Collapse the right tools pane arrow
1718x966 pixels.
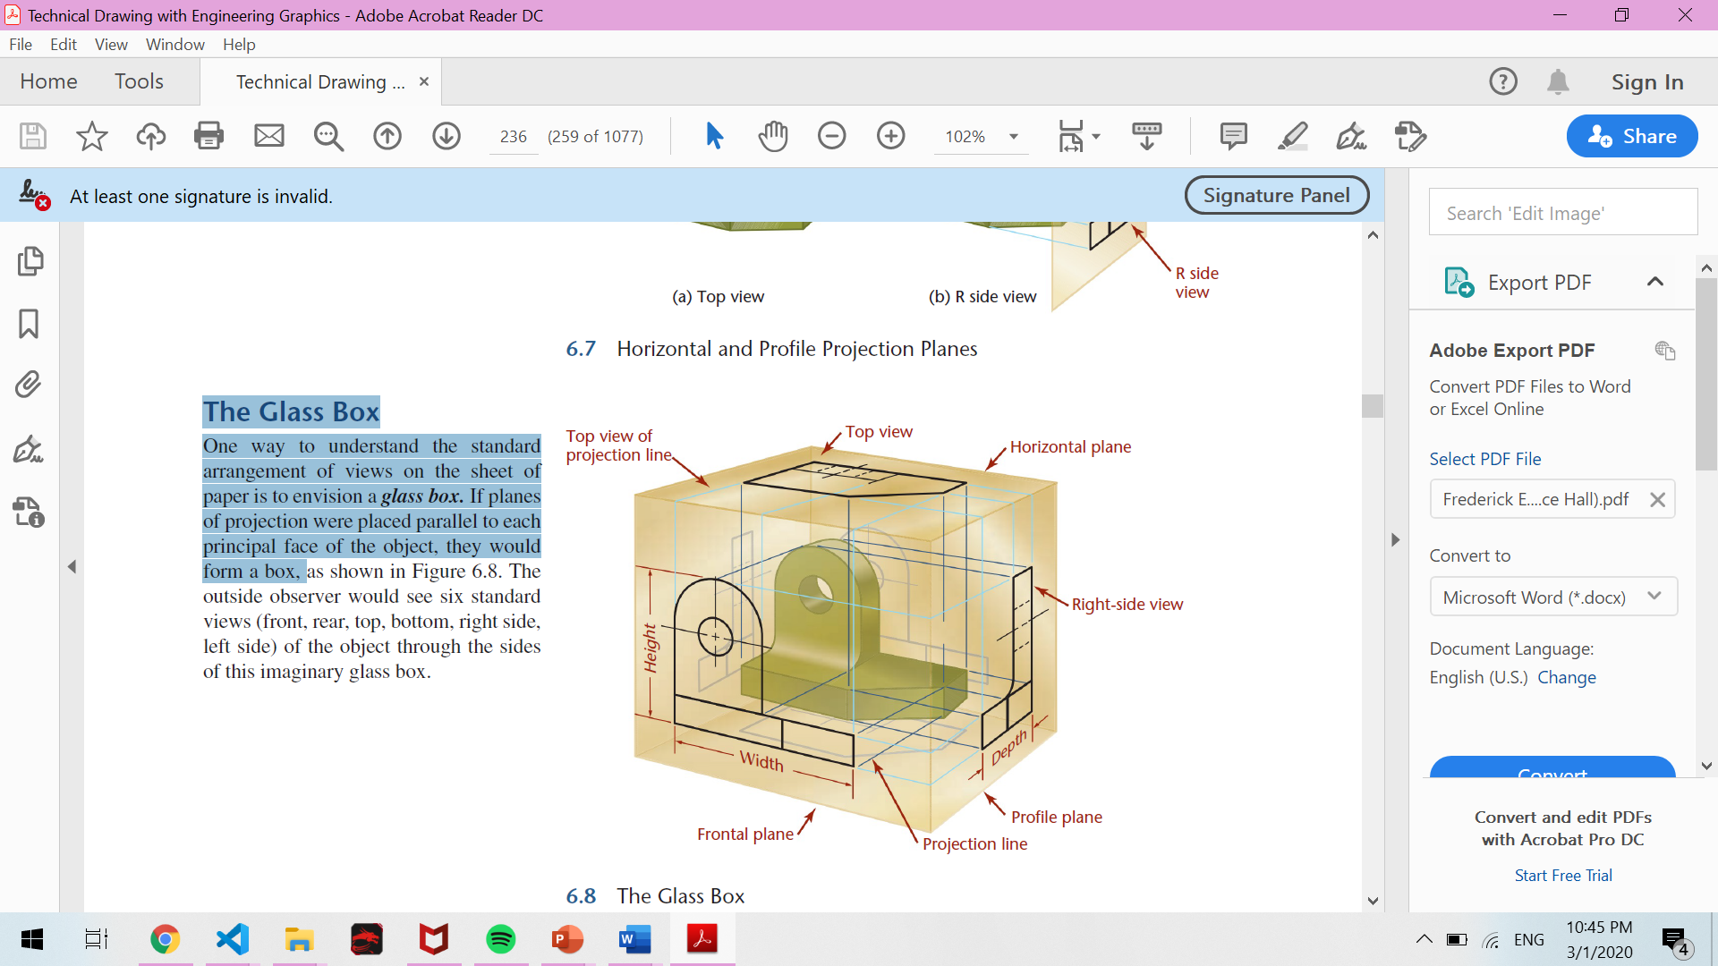coord(1395,539)
